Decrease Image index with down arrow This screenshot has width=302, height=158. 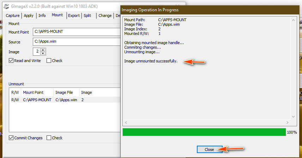click(x=43, y=53)
